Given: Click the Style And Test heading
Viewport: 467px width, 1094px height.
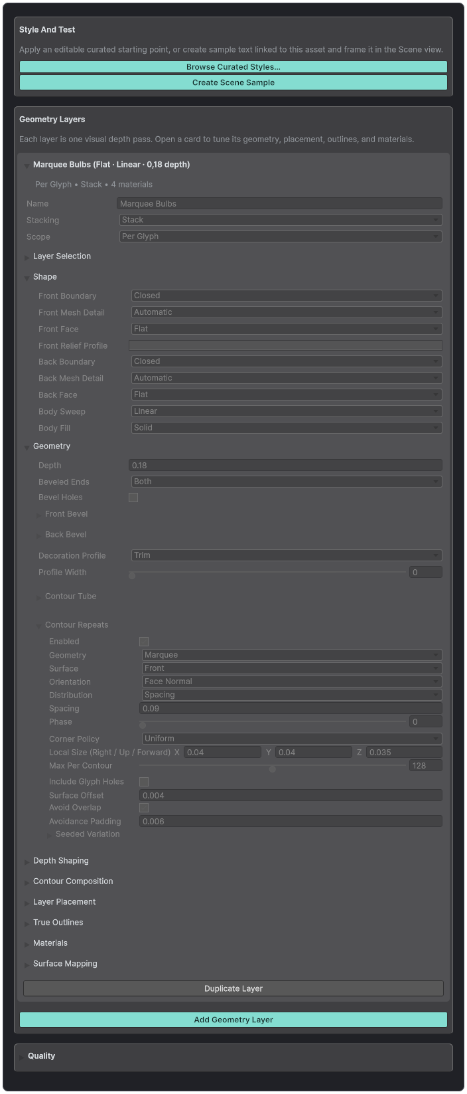Looking at the screenshot, I should click(47, 30).
